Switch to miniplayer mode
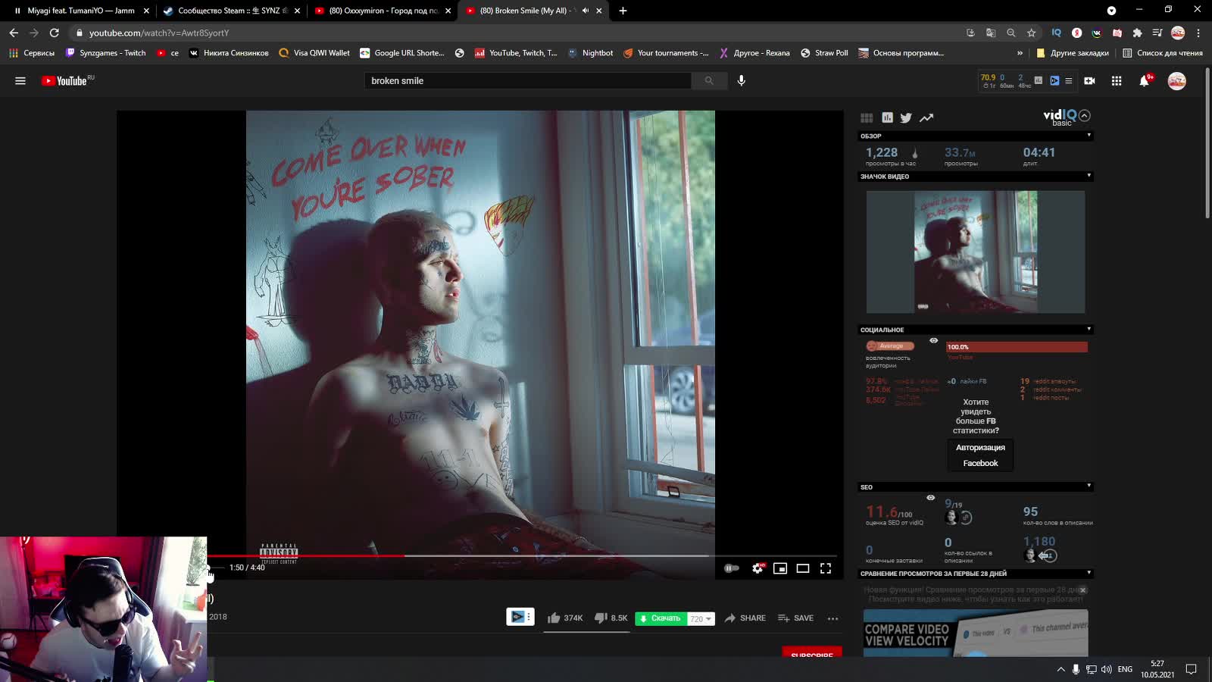This screenshot has height=682, width=1212. 780,568
